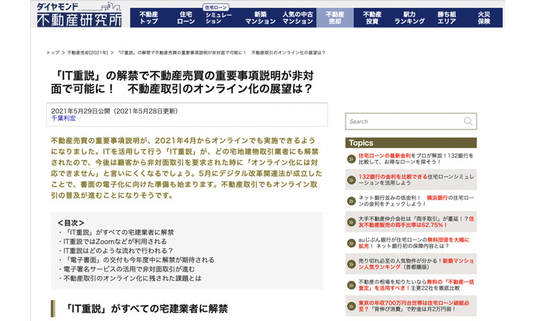The width and height of the screenshot is (535, 321).
Task: Go to the 不動産投資 navigation tab
Action: pos(372,18)
